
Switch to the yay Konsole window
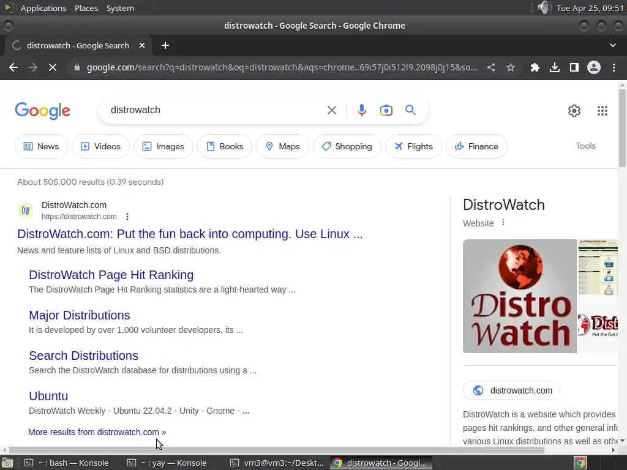coord(167,463)
